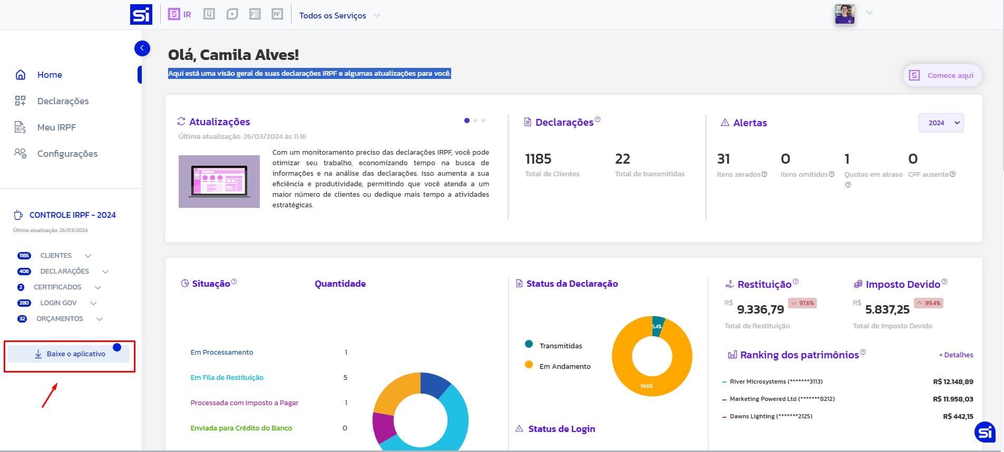Select the first carousel dot in Atualizações

coord(467,120)
